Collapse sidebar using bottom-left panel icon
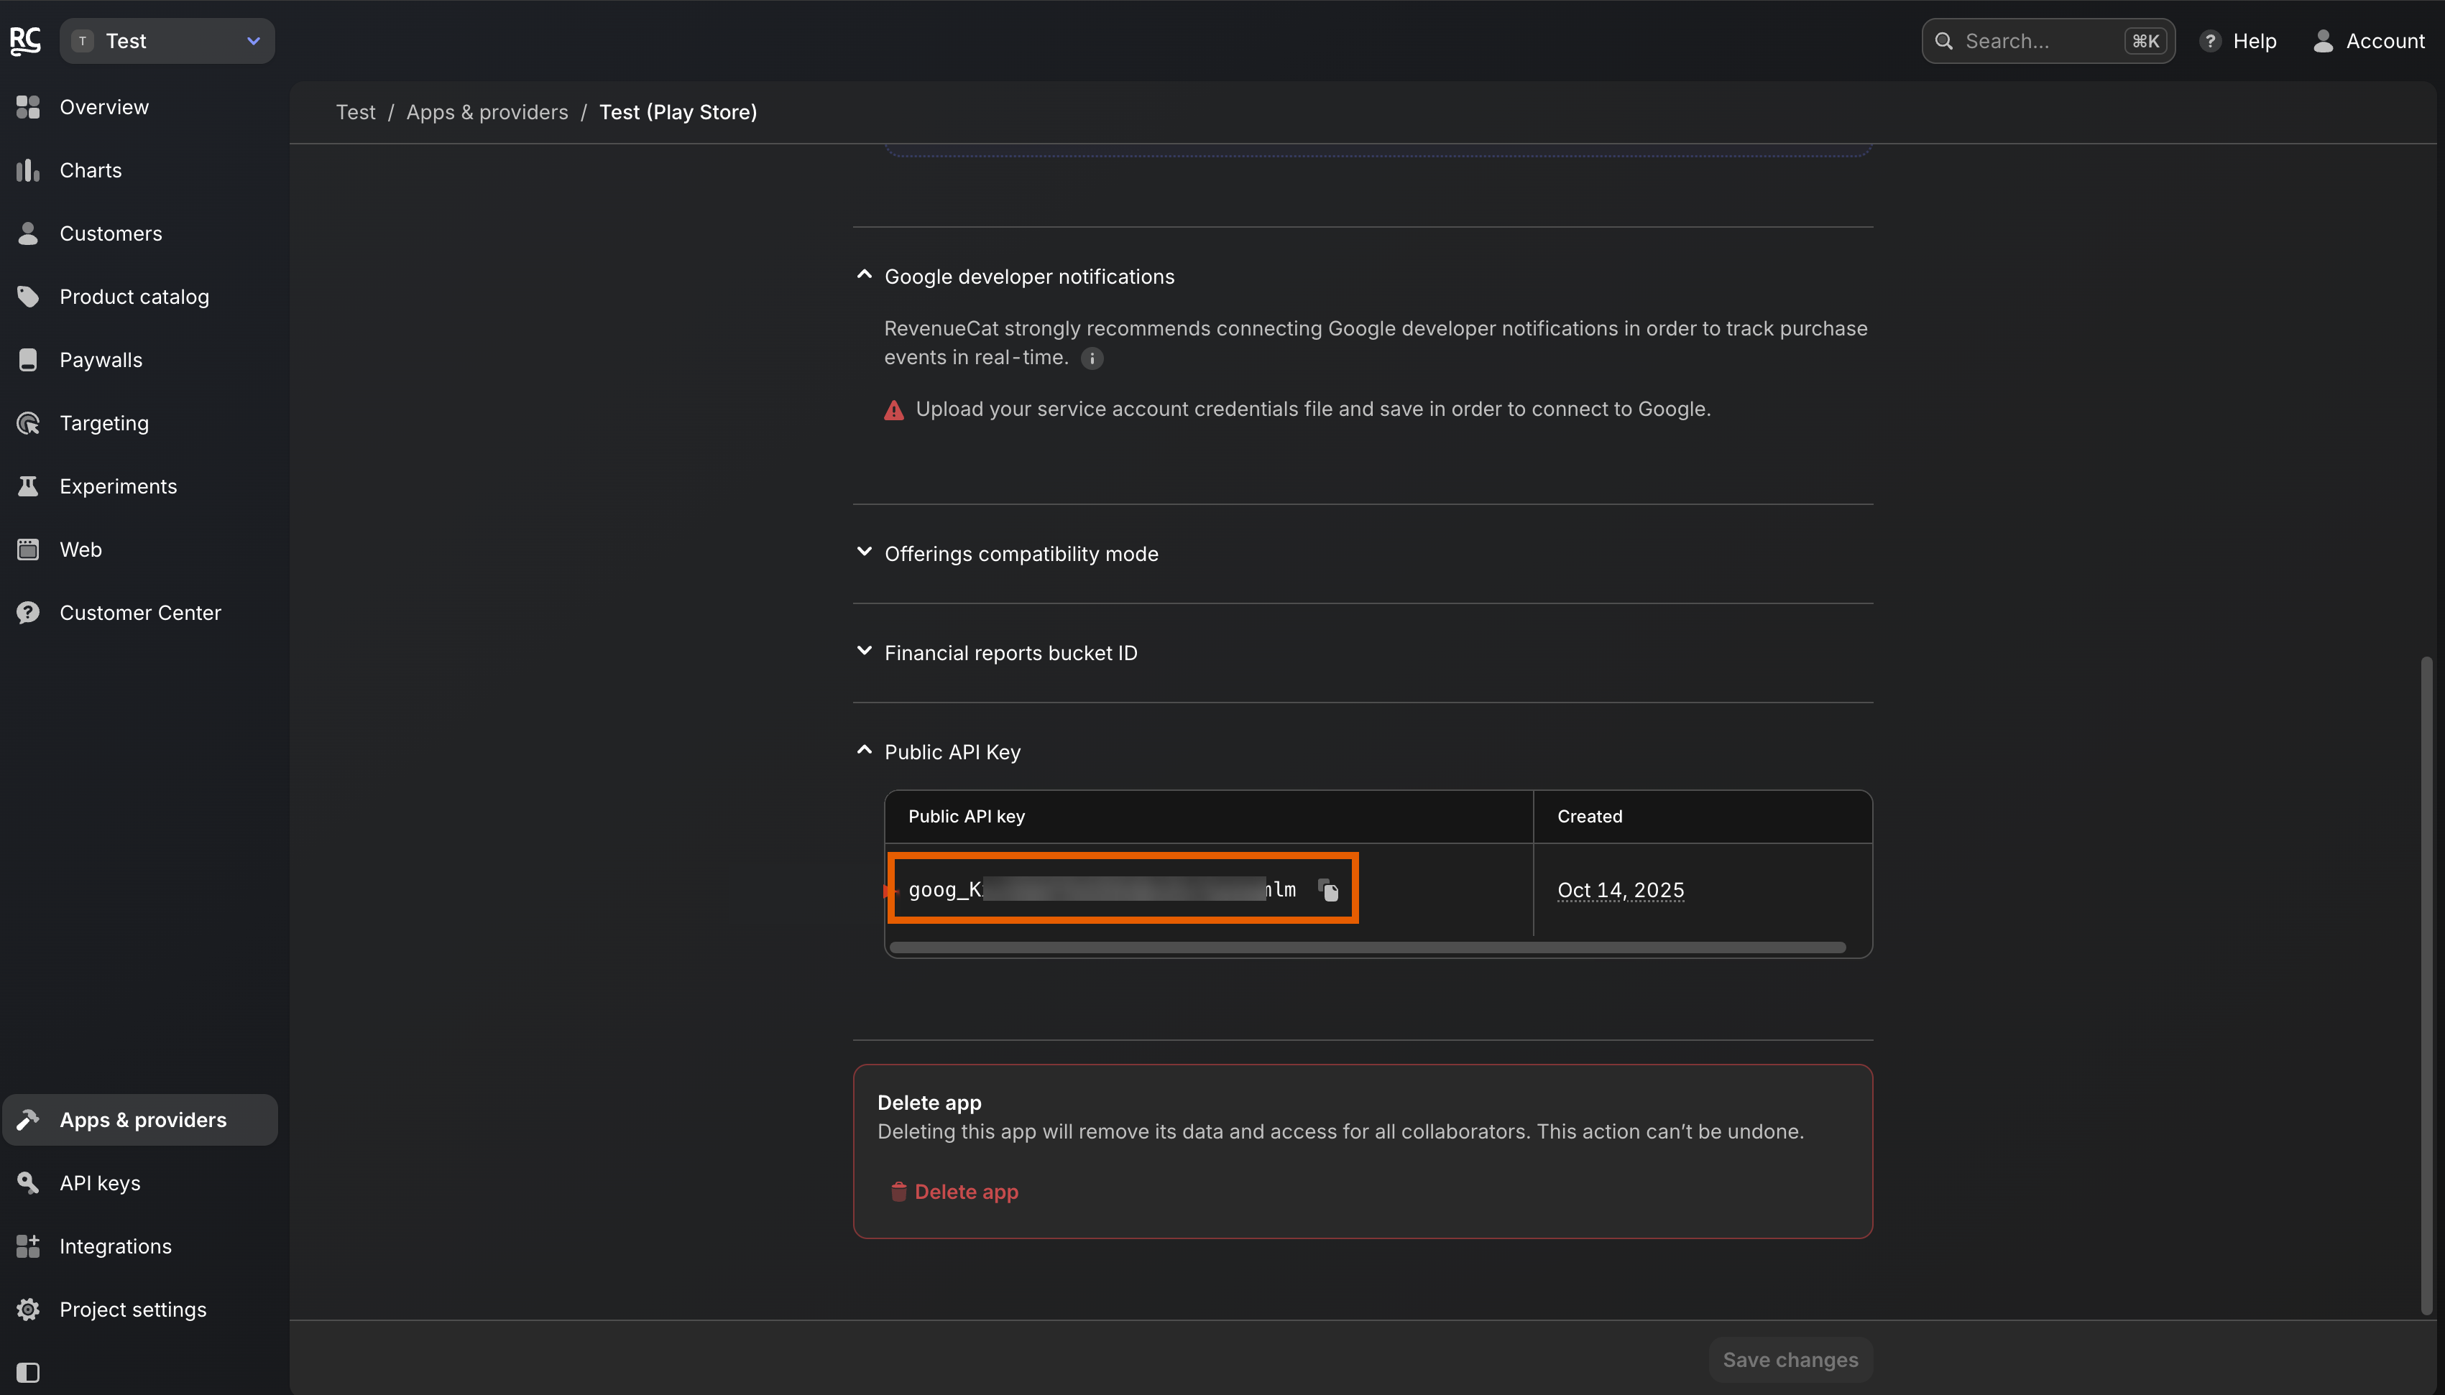Screen dimensions: 2445x1395 [x=28, y=1372]
